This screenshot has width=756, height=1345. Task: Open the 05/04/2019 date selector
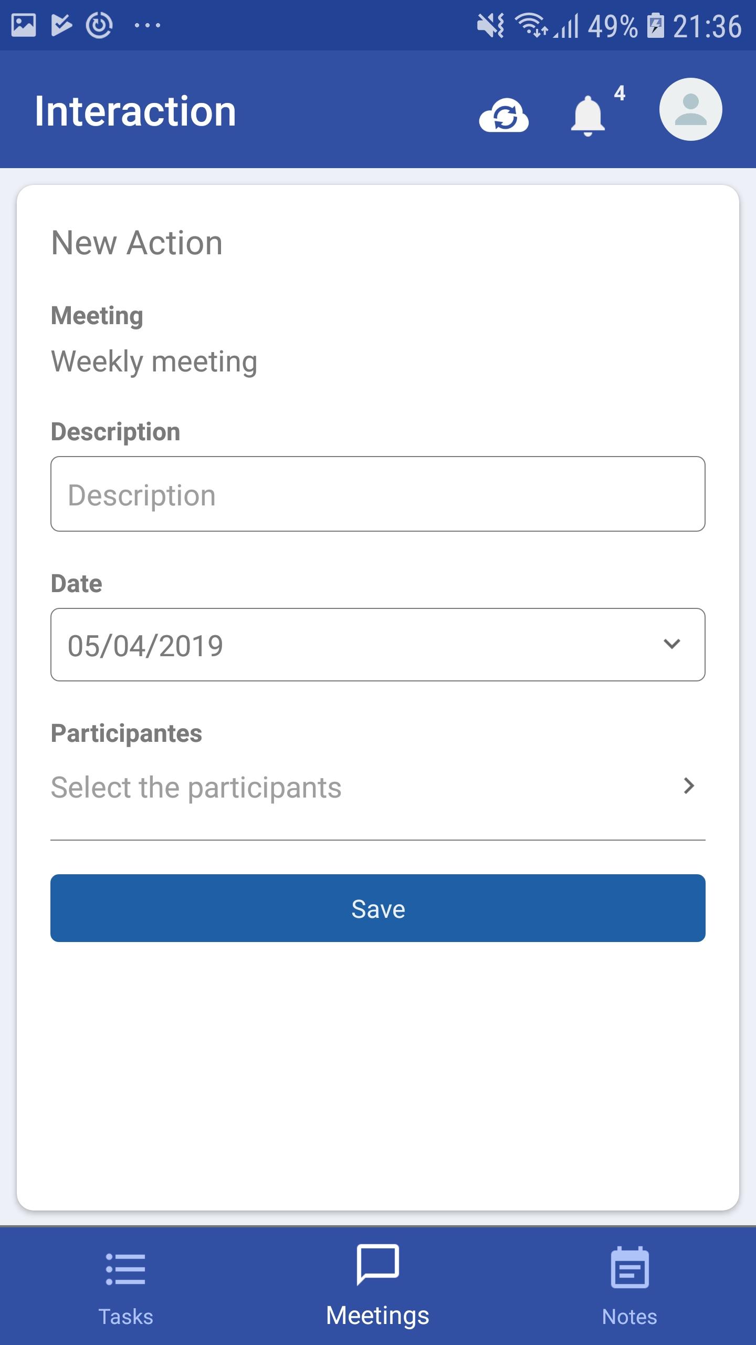(378, 645)
